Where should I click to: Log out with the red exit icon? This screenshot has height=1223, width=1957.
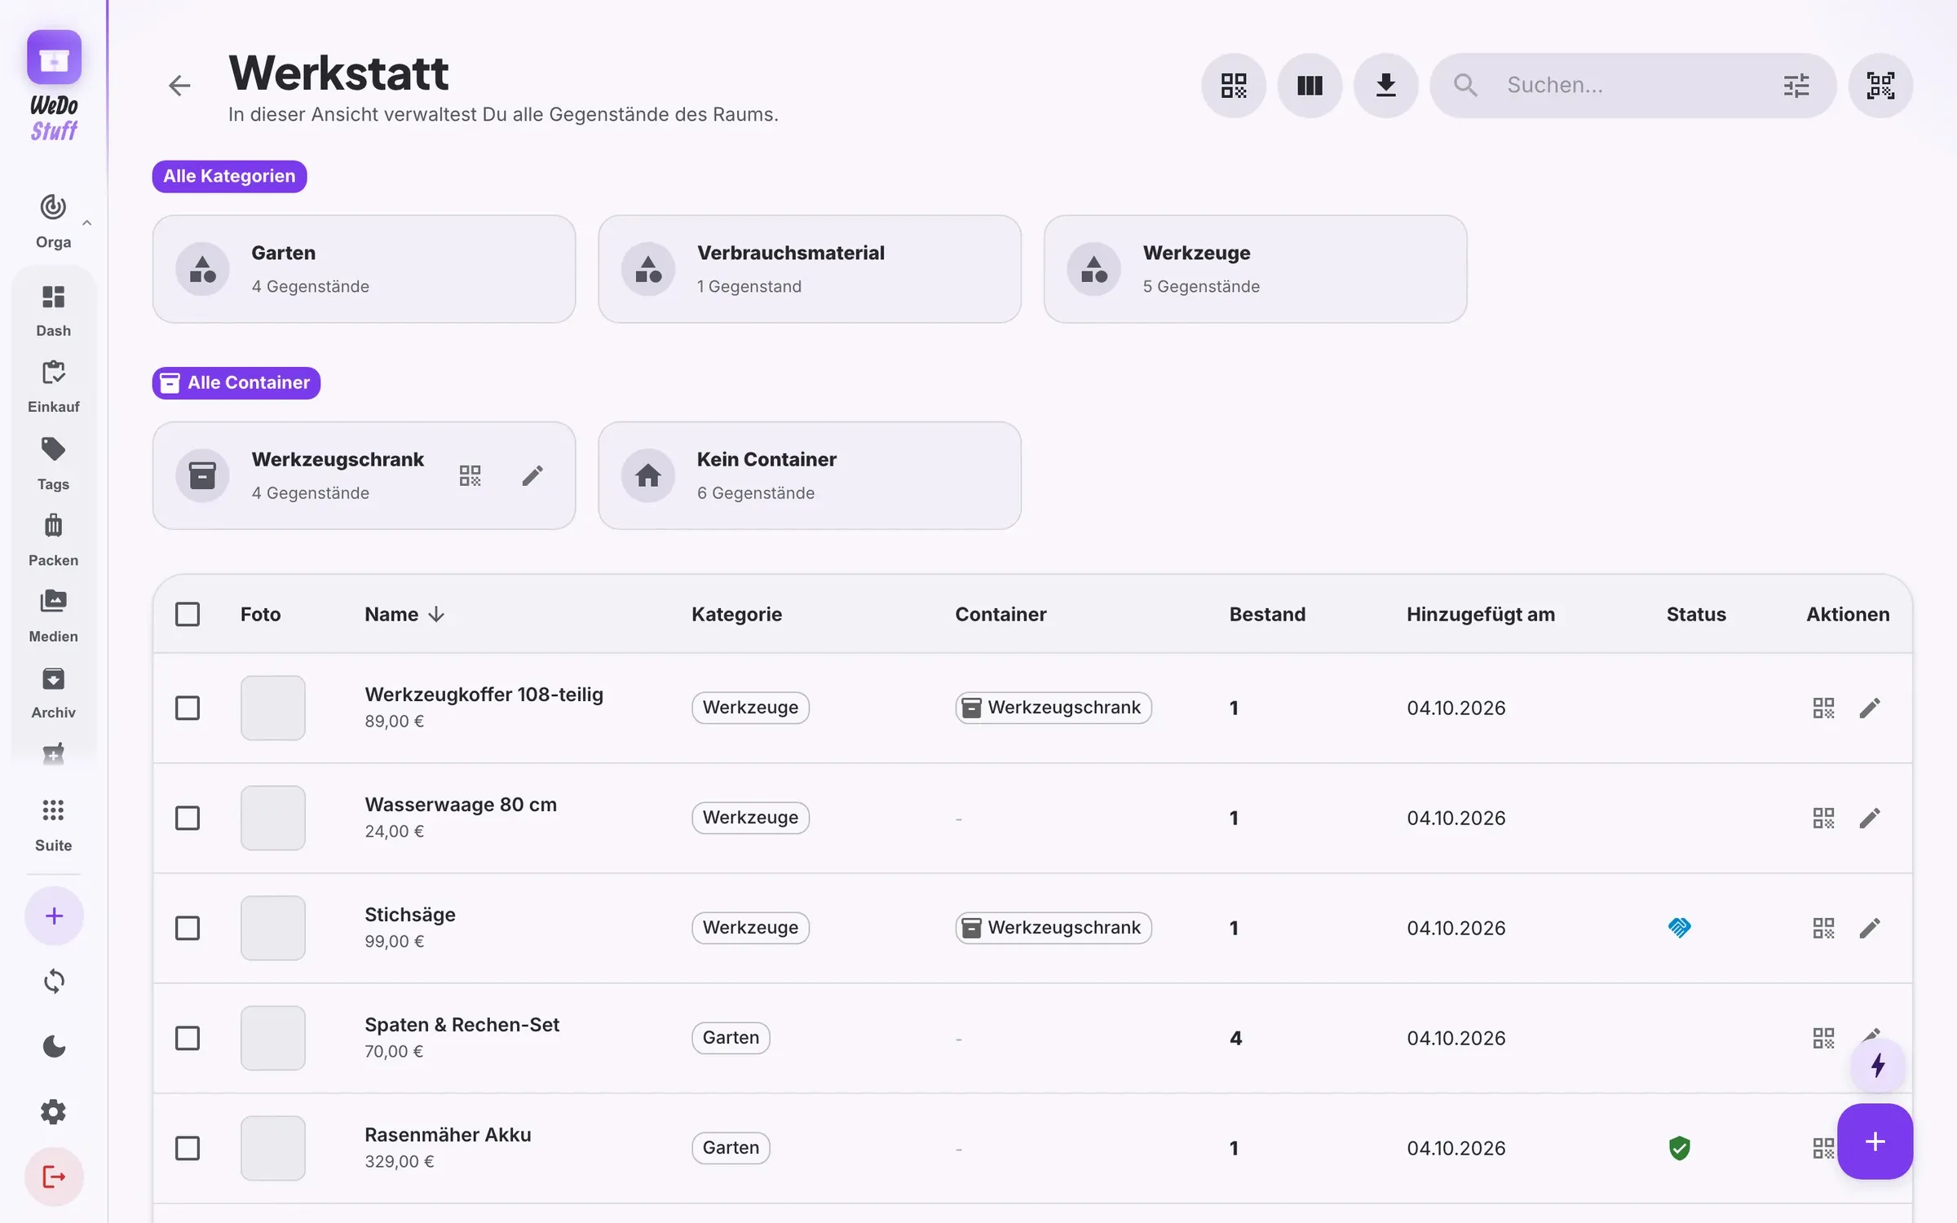(x=54, y=1177)
